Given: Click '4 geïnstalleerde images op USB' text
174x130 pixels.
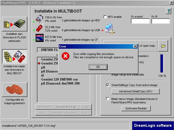Looking at the screenshot, I should [x=81, y=30].
